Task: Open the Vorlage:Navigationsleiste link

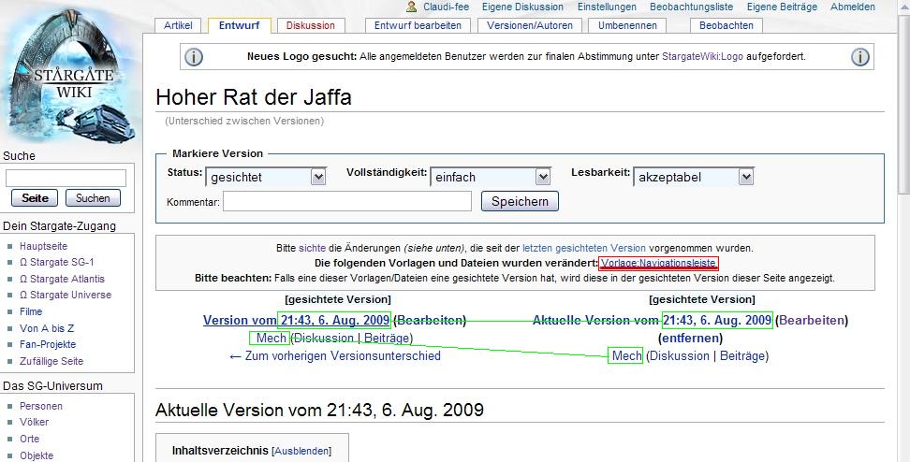Action: point(658,264)
